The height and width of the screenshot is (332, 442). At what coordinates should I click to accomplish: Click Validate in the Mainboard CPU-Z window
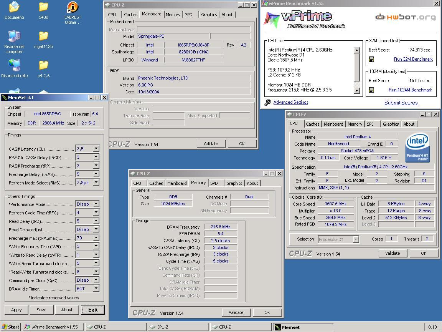coord(211,144)
